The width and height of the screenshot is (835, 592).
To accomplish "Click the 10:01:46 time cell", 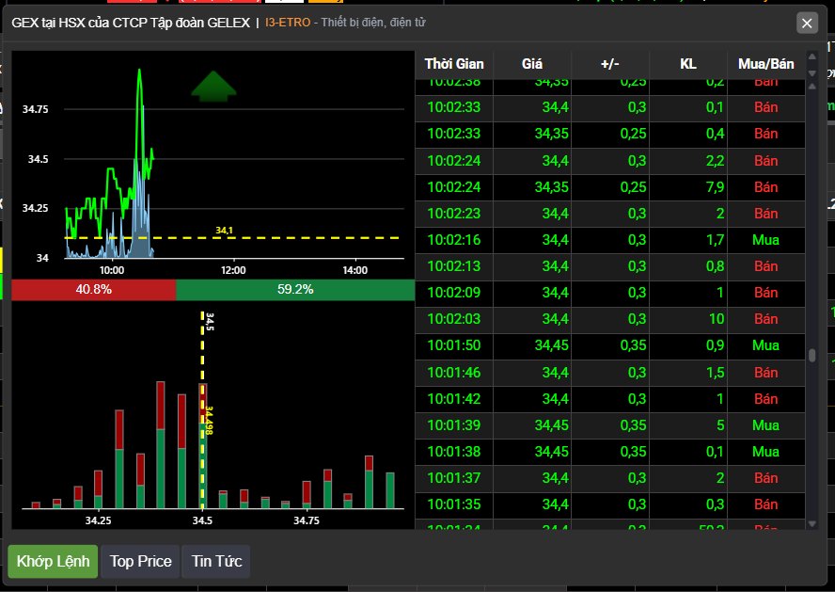I will click(454, 373).
